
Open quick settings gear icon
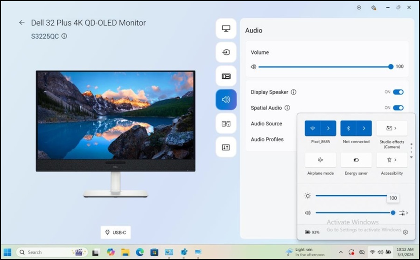(405, 232)
